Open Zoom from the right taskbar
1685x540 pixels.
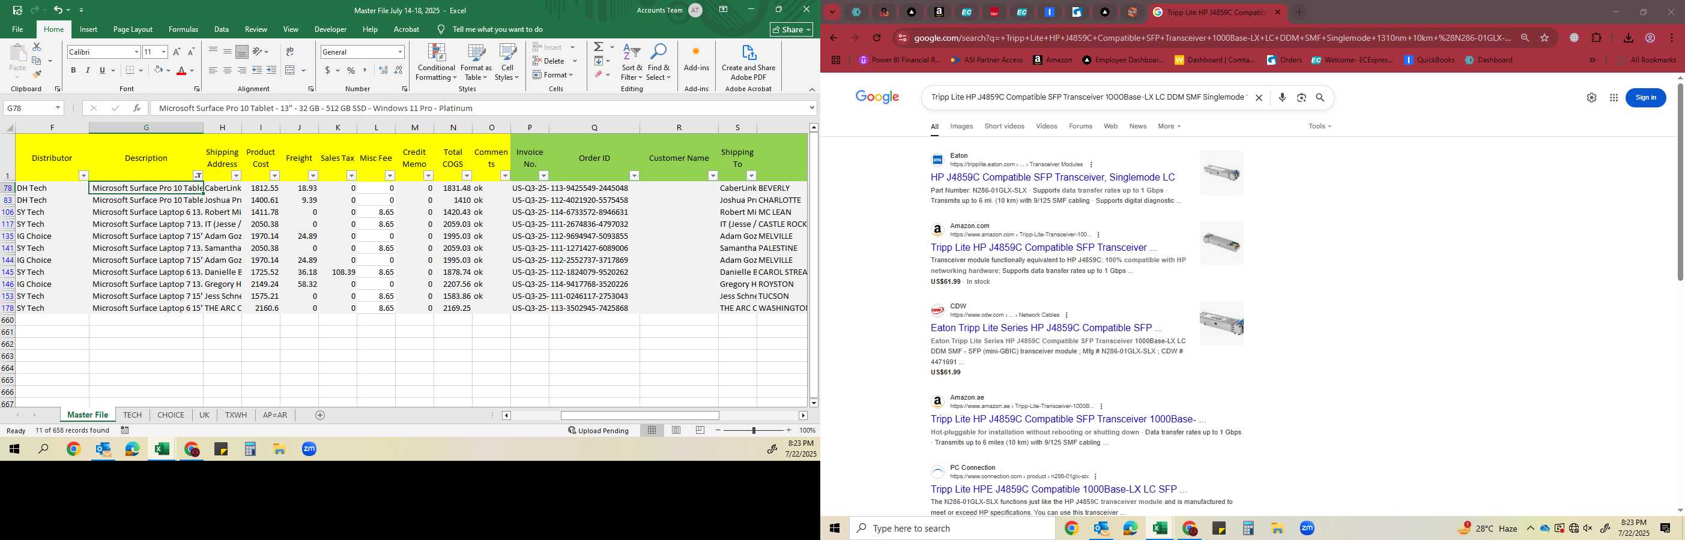[x=1307, y=528]
